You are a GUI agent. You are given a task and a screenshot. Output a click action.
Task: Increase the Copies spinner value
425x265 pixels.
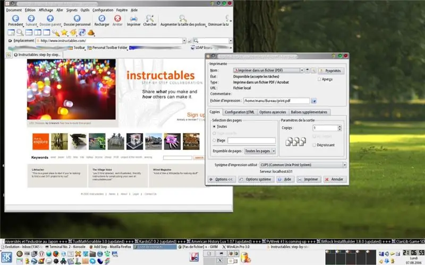(x=339, y=126)
